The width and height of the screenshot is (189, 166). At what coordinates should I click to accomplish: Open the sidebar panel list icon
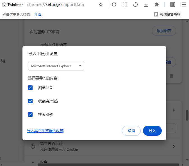(173, 4)
